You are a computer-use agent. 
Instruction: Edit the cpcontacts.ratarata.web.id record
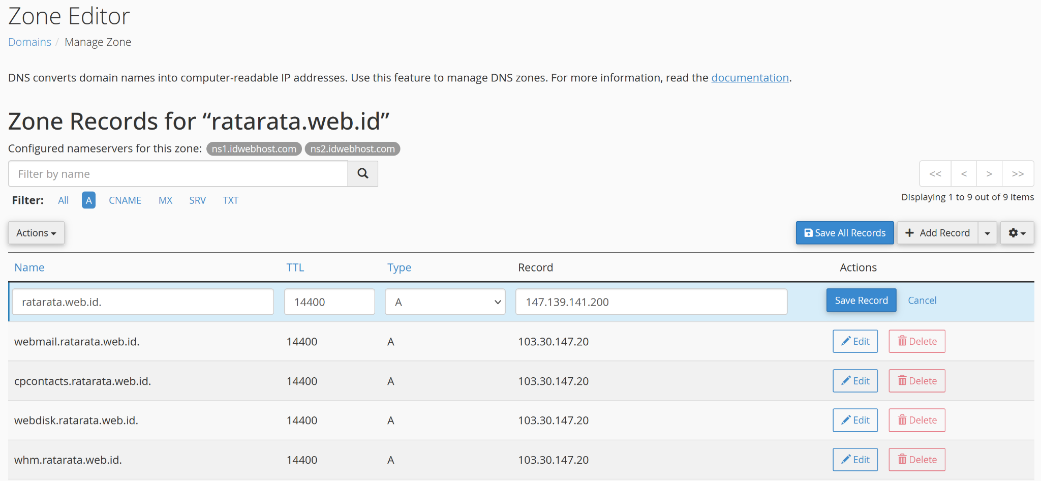855,381
